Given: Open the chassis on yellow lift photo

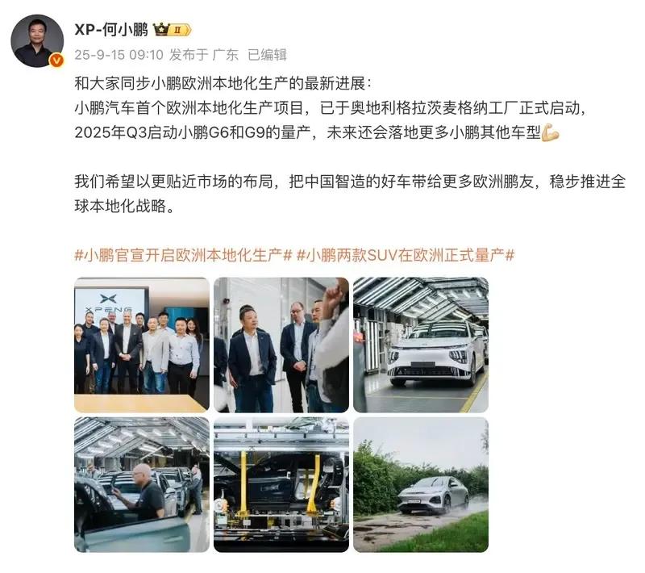Looking at the screenshot, I should [281, 484].
